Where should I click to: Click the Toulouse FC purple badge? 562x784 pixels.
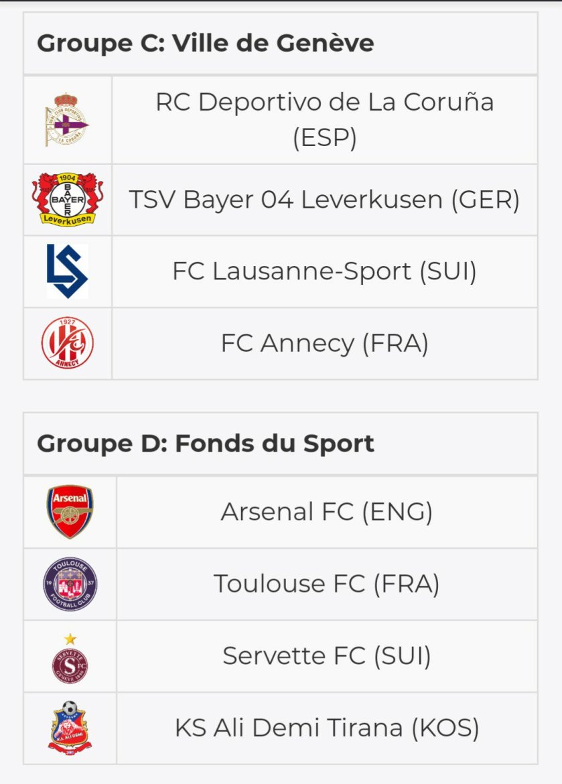[70, 584]
